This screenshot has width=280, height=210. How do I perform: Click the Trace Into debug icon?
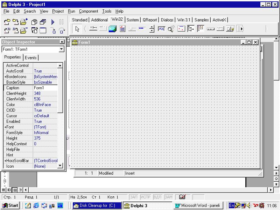[x=54, y=30]
